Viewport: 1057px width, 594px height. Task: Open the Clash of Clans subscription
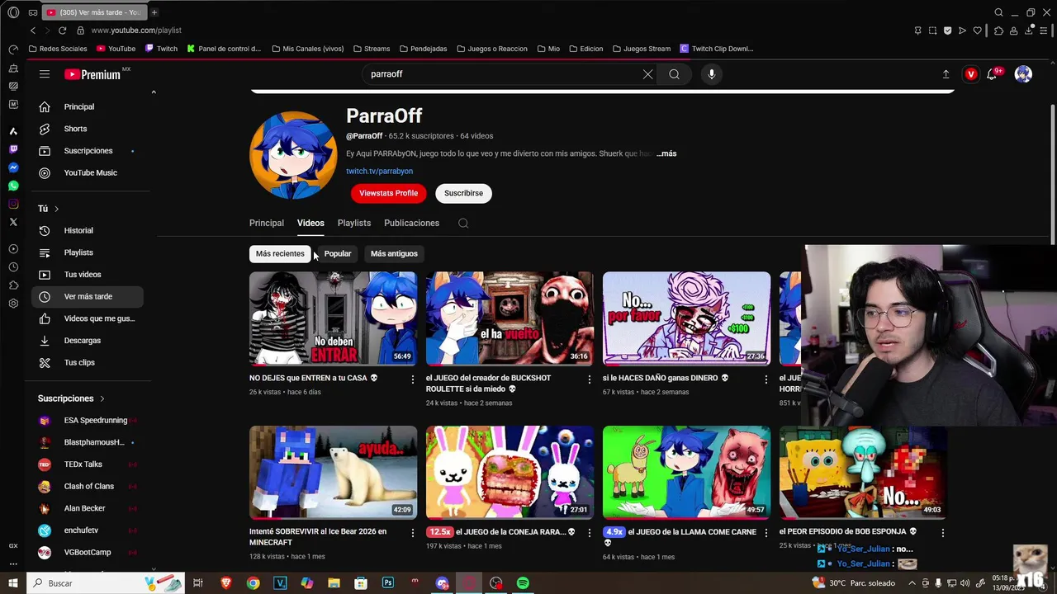tap(88, 486)
